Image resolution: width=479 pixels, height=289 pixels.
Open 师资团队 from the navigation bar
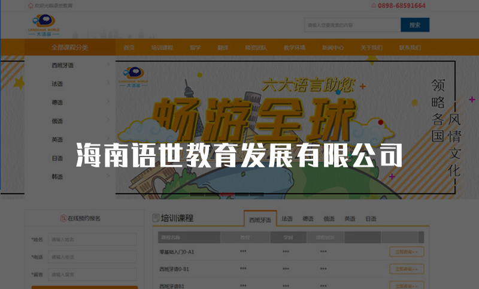[x=256, y=47]
